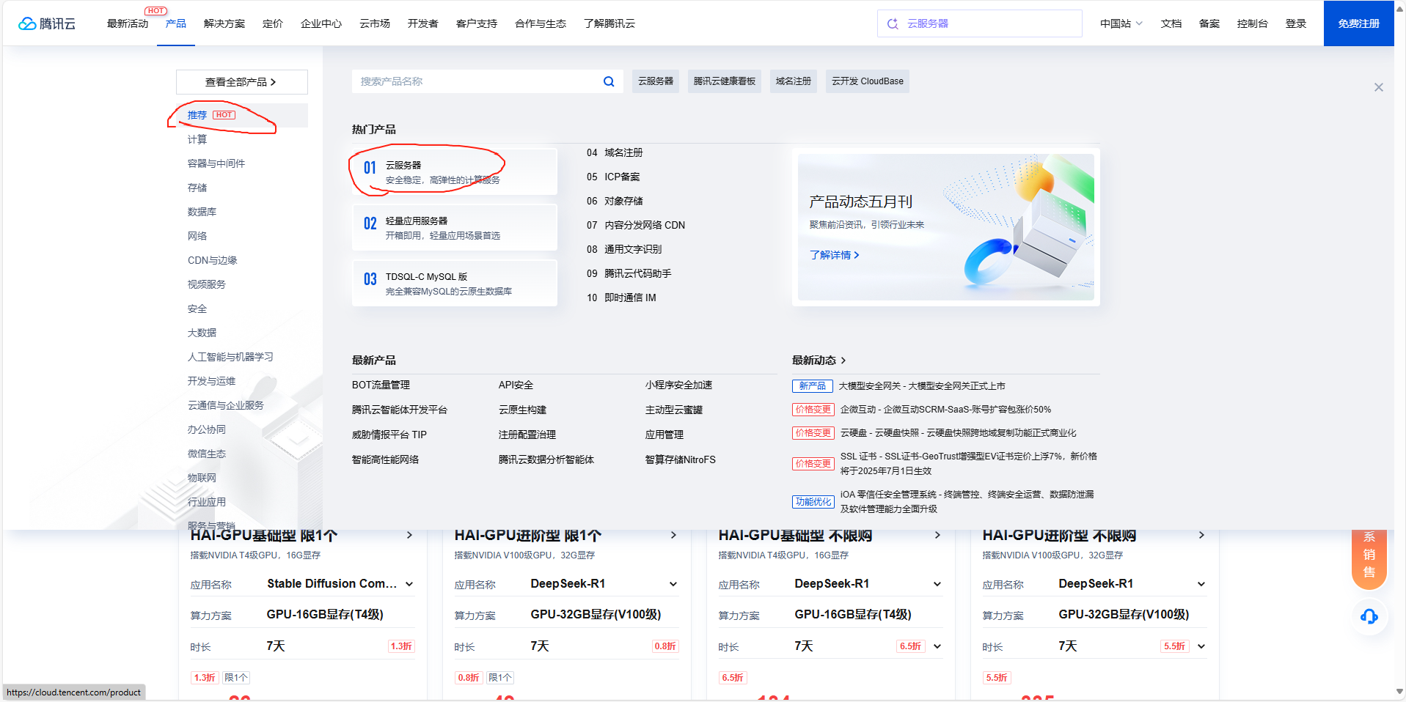Open 智算存储NitroFS link
This screenshot has width=1406, height=702.
(681, 460)
